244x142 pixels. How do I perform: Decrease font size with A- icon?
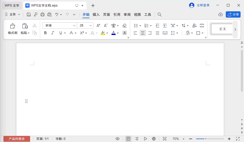click(106, 26)
